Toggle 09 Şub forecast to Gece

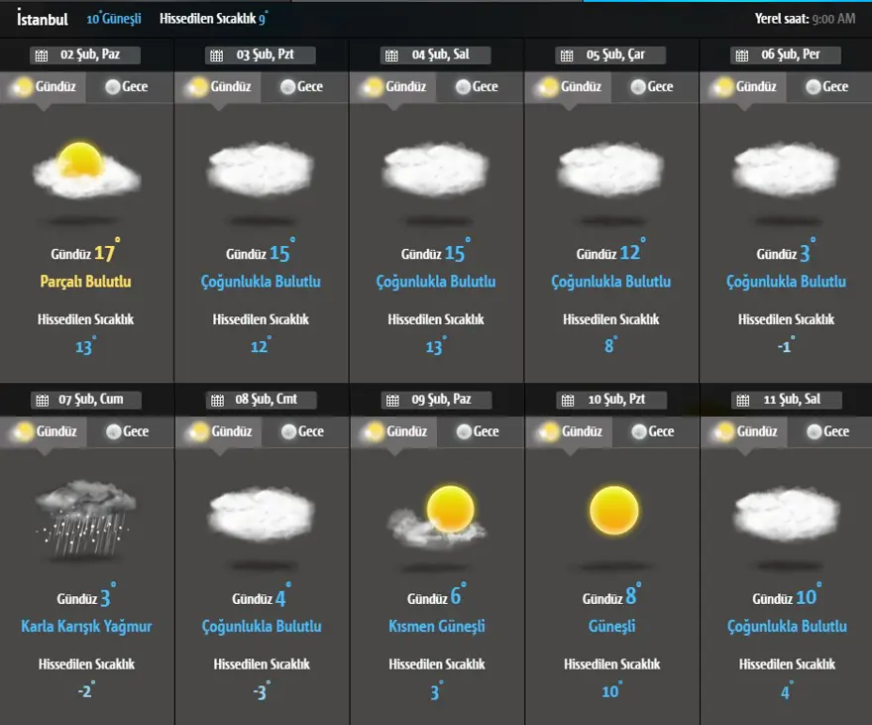[476, 431]
